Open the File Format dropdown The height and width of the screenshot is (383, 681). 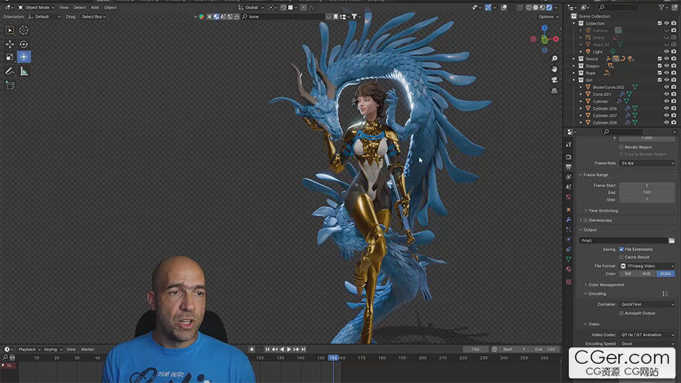click(647, 265)
